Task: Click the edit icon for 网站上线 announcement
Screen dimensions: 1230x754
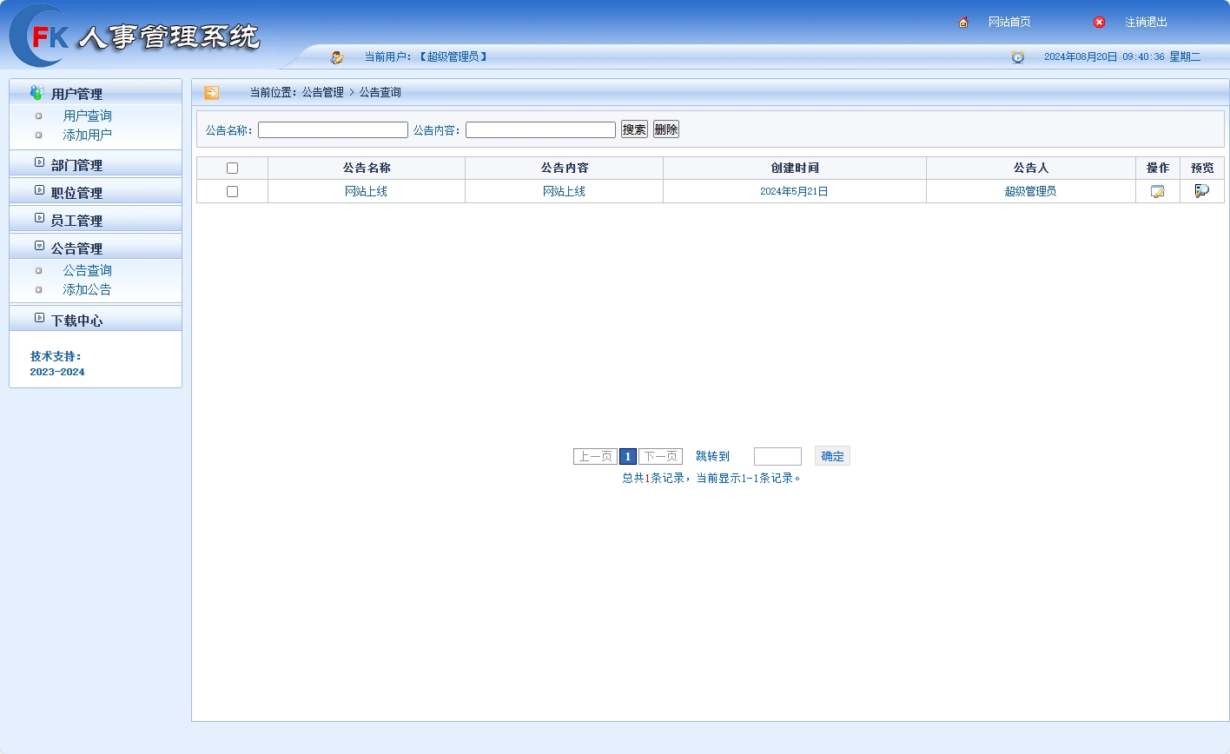Action: 1157,191
